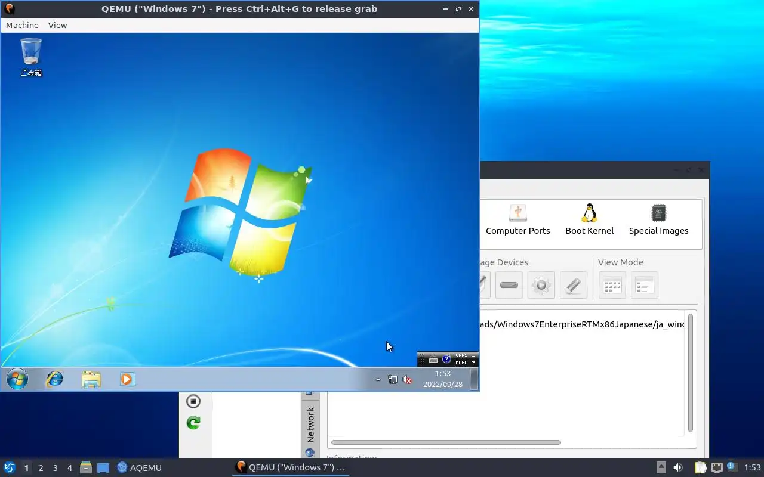
Task: Click the Show Desktop strip in Windows taskbar
Action: pyautogui.click(x=474, y=379)
